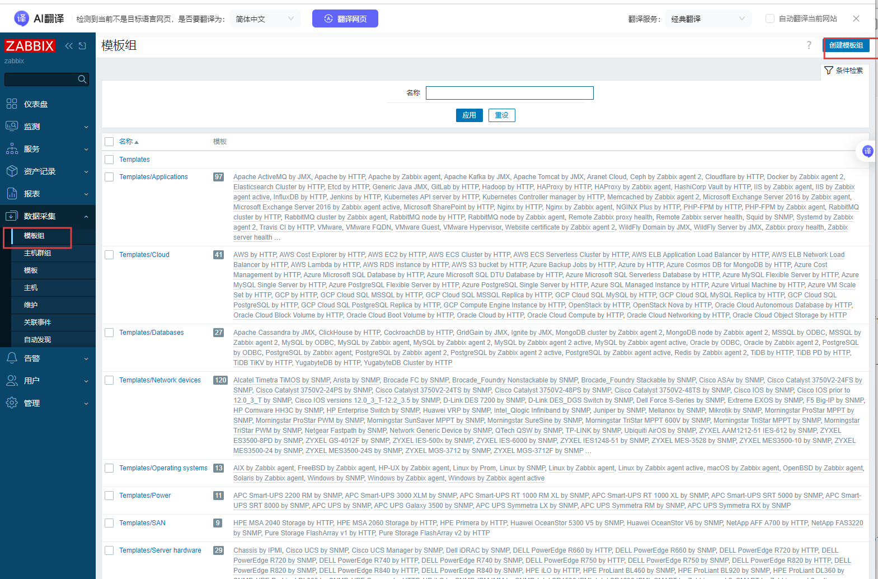
Task: Click the 创建模板组 button
Action: pyautogui.click(x=846, y=45)
